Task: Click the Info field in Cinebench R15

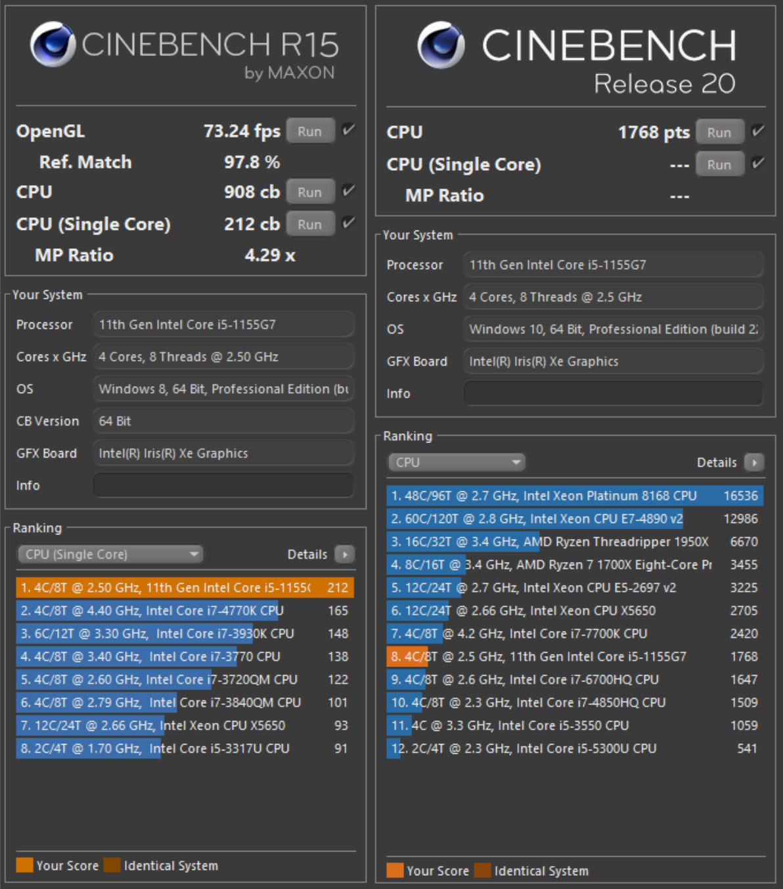Action: (x=223, y=485)
